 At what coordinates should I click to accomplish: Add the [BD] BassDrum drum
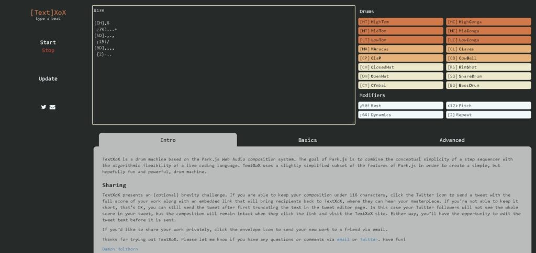pos(488,85)
